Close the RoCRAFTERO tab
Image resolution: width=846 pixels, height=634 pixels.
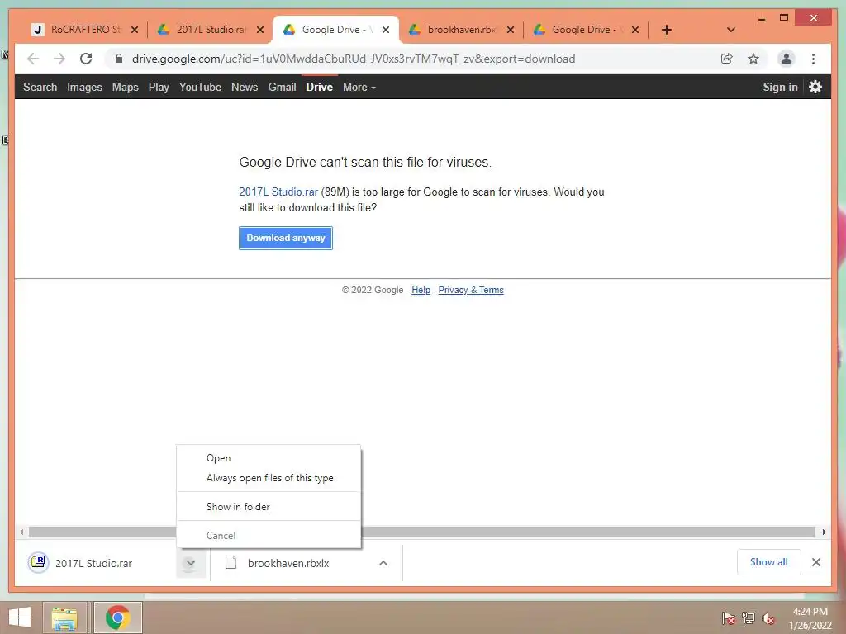click(135, 30)
